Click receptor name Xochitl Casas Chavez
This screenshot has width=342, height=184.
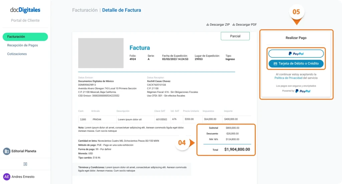click(x=159, y=81)
